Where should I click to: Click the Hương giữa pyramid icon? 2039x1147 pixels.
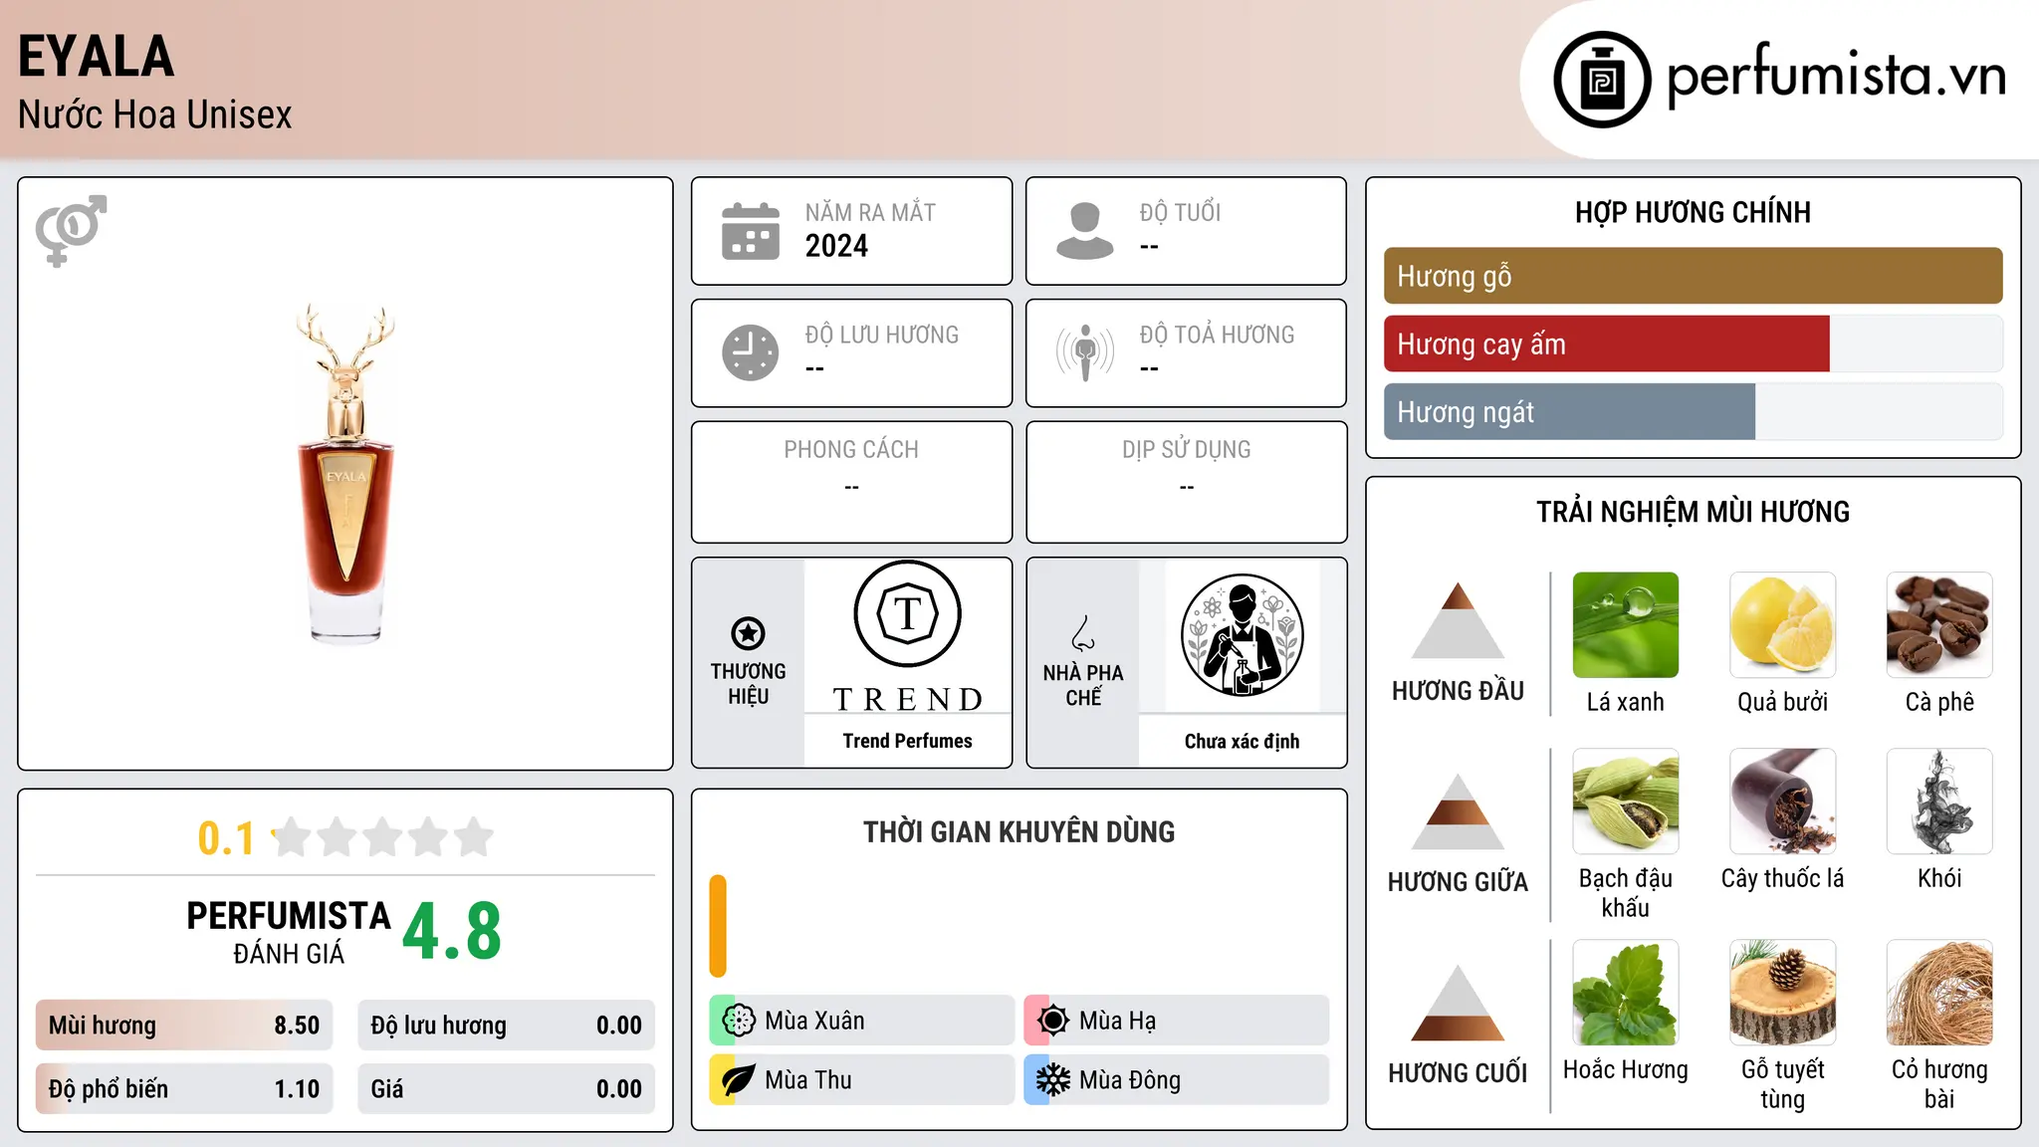point(1458,811)
